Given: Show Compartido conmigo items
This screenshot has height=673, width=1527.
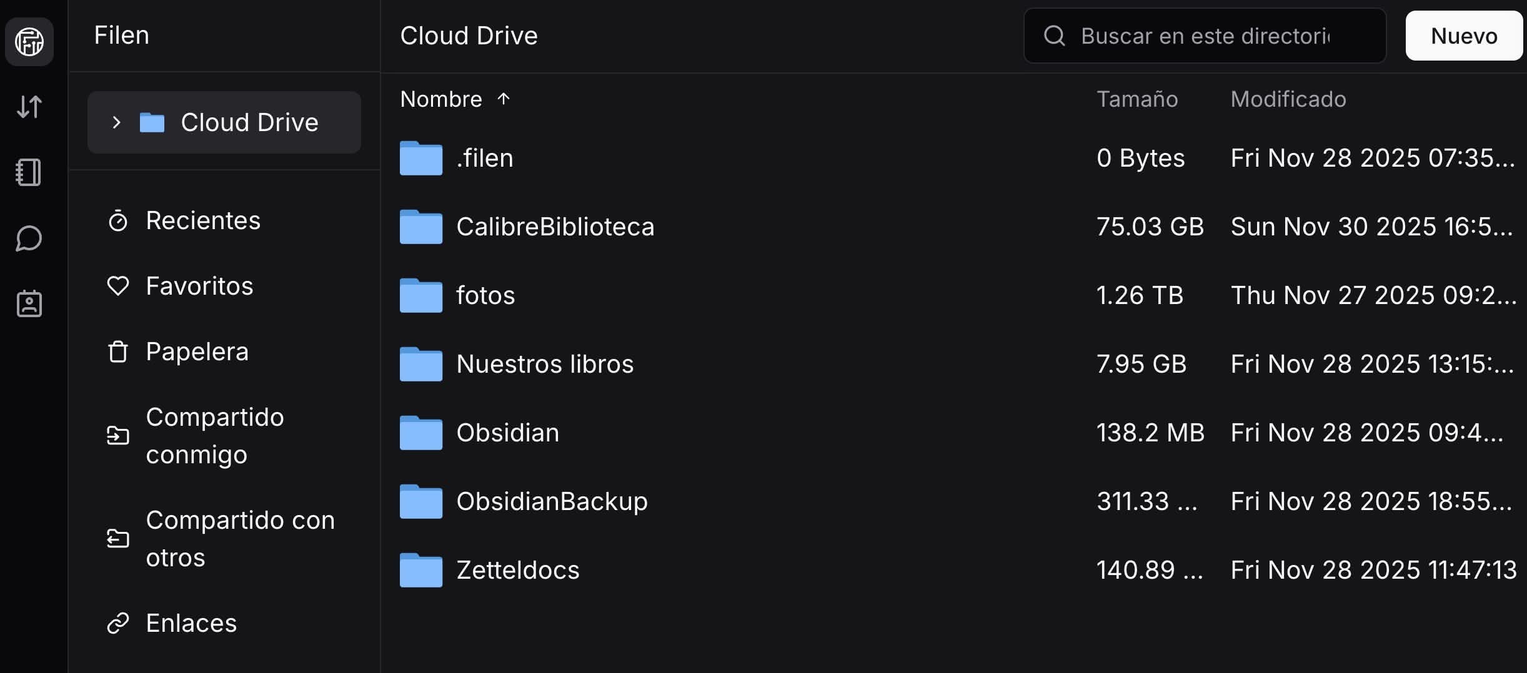Looking at the screenshot, I should pos(214,436).
